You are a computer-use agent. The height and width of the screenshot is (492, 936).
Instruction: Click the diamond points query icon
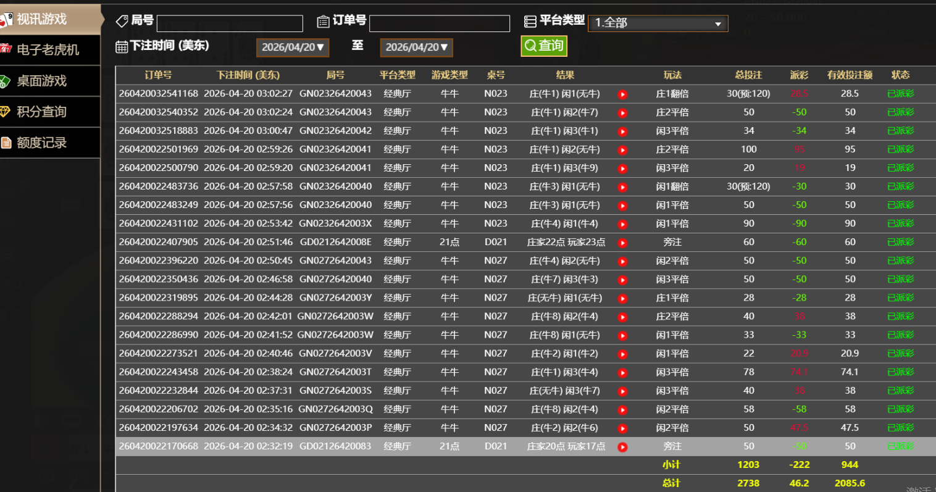[x=6, y=112]
